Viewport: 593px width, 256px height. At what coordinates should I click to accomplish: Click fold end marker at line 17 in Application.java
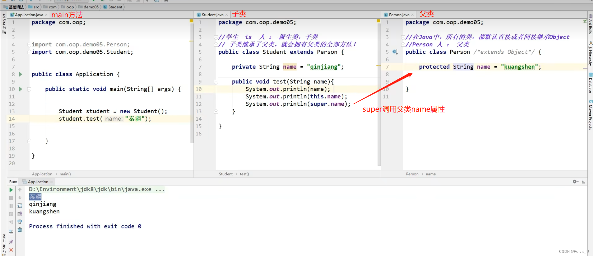click(29, 141)
